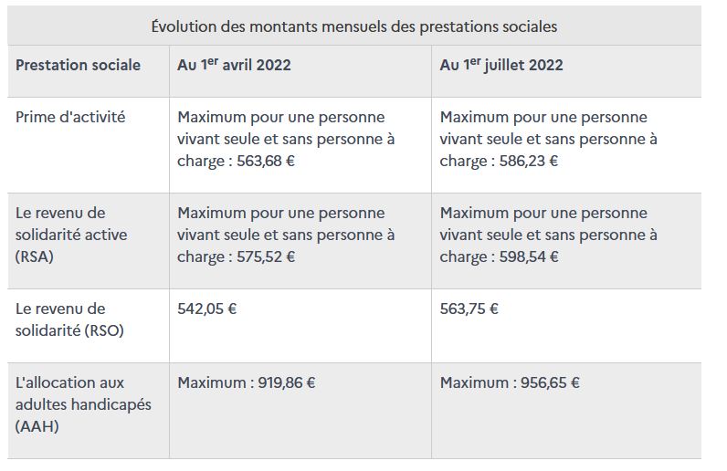Select the 'allocation aux adultes handicapés (AAH)' label
Screen dimensions: 727x471
click(83, 404)
